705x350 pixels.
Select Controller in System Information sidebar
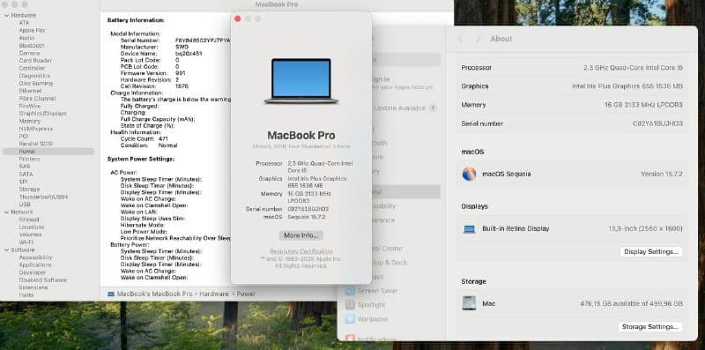point(32,69)
